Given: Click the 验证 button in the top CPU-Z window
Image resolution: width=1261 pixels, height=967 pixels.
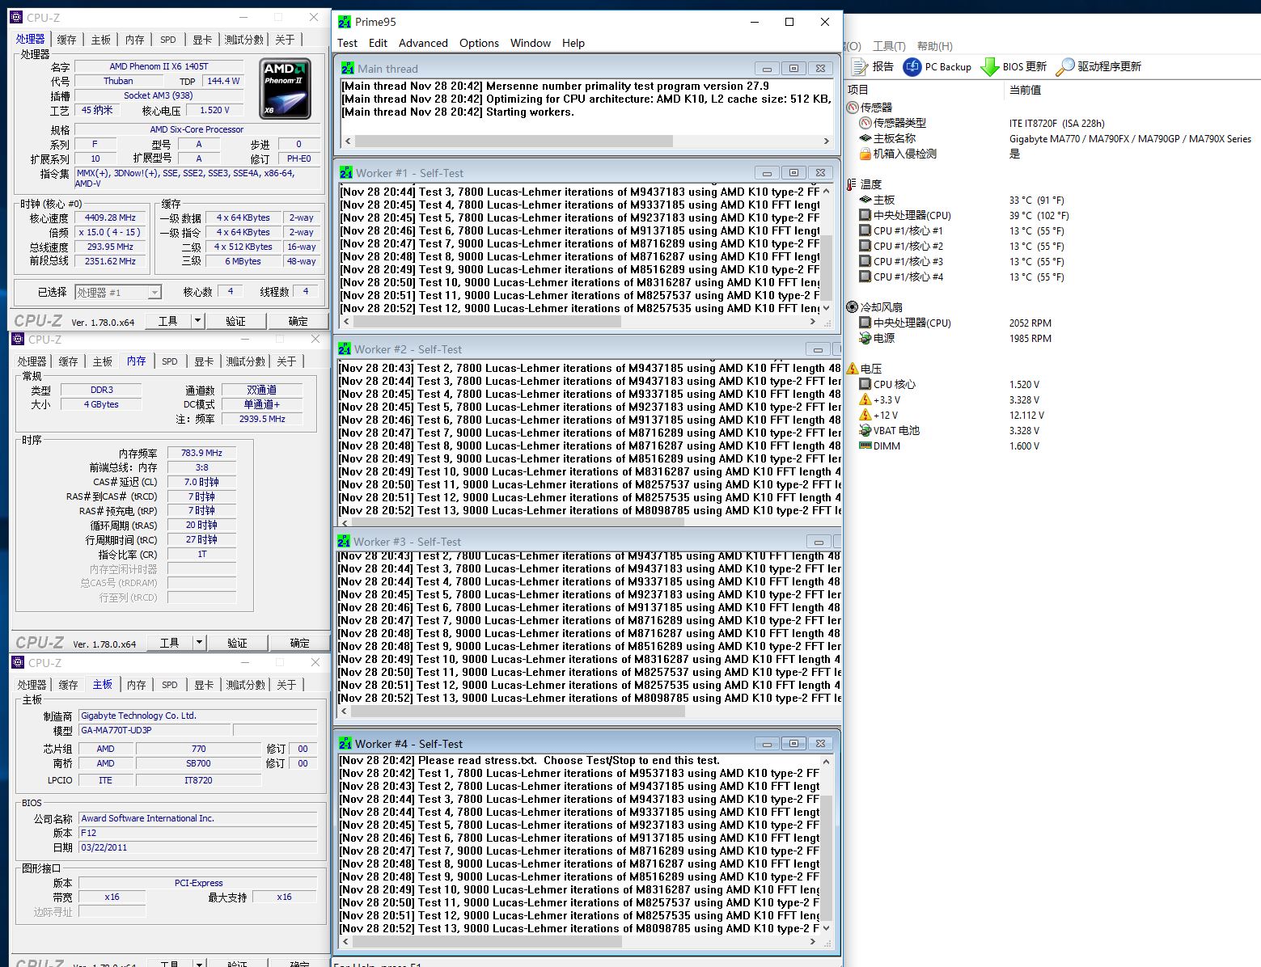Looking at the screenshot, I should pyautogui.click(x=235, y=321).
